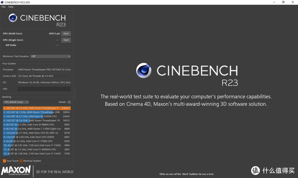
Task: Select the Core i7-7700K ranking row
Action: click(x=37, y=141)
